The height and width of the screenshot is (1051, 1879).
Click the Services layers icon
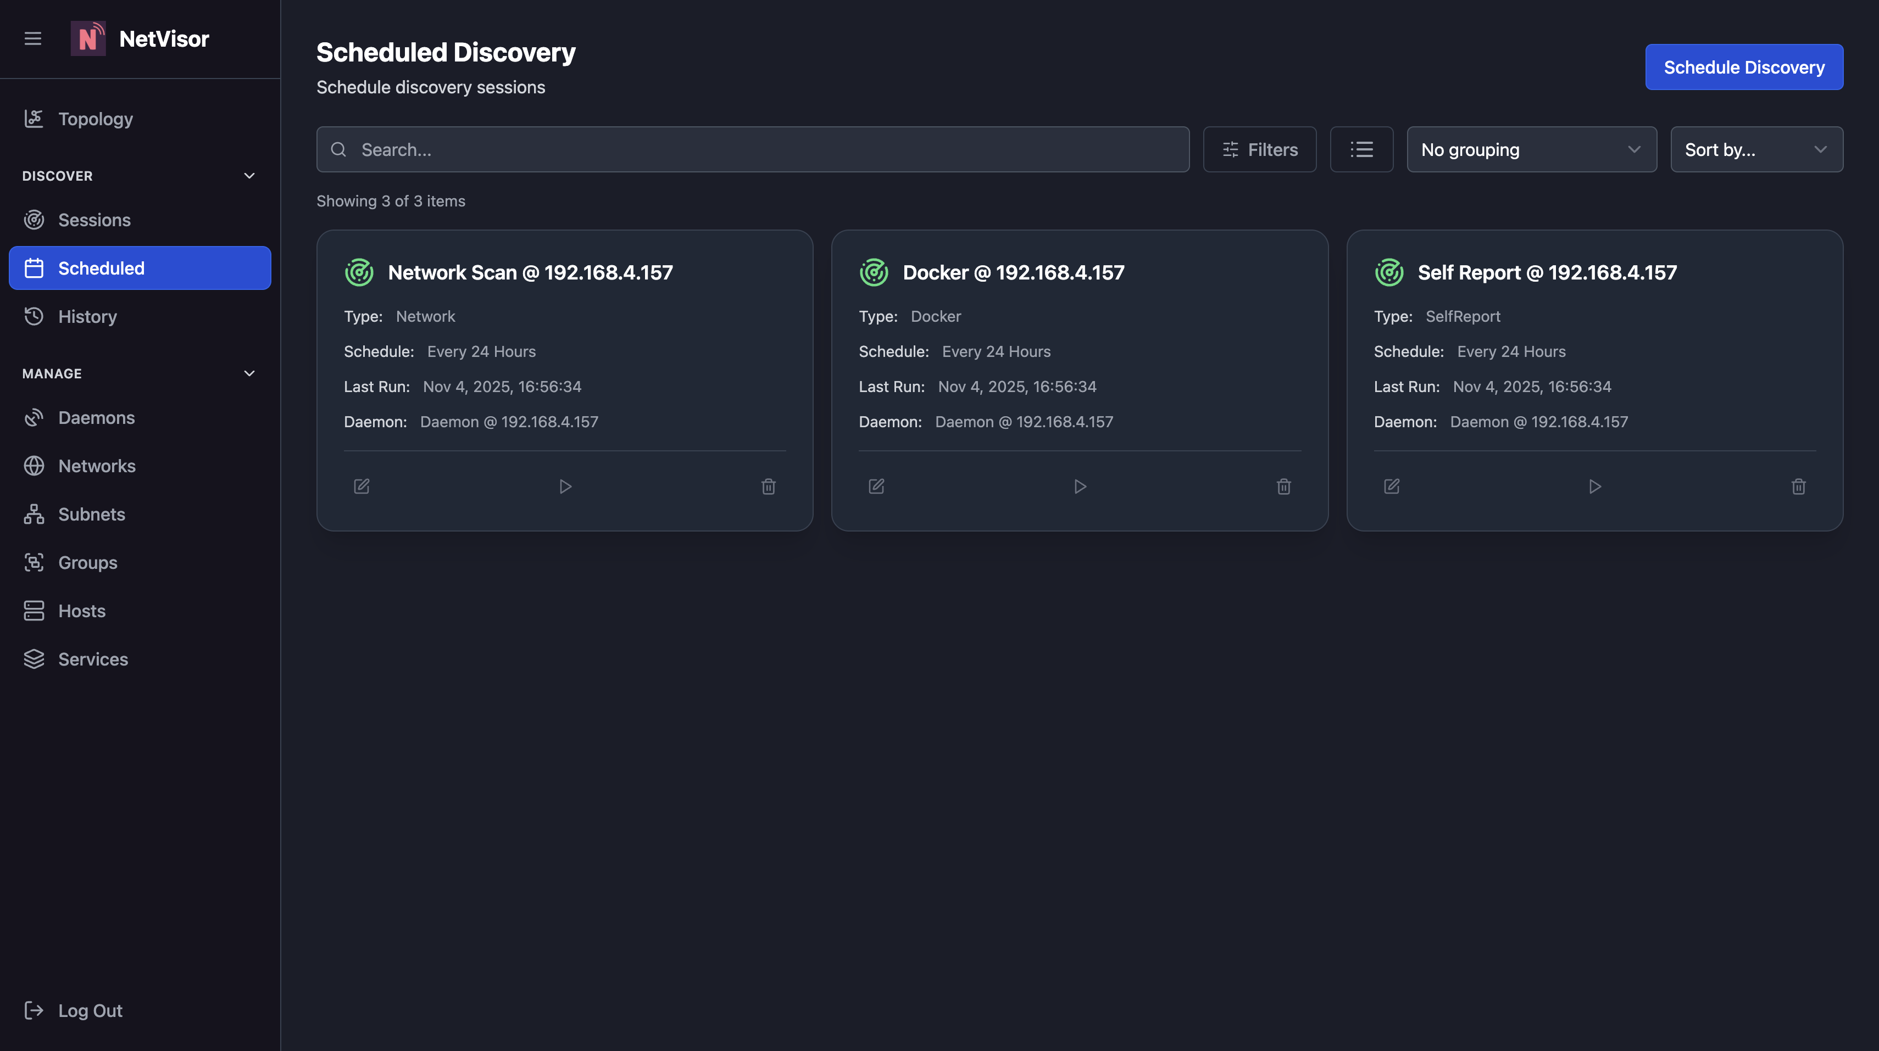(34, 659)
